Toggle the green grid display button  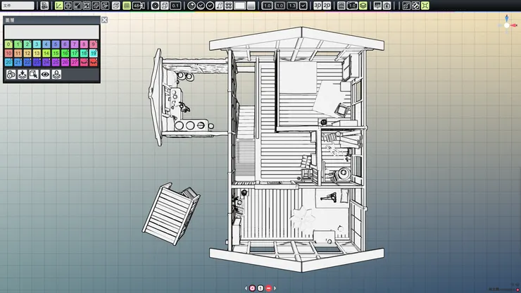(126, 6)
